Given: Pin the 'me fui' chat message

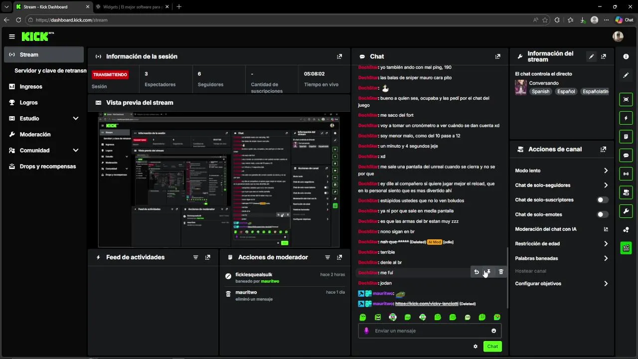Looking at the screenshot, I should (x=488, y=272).
